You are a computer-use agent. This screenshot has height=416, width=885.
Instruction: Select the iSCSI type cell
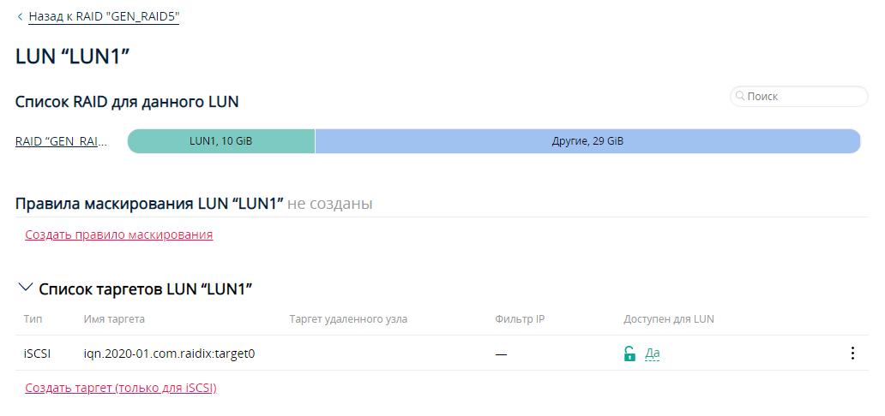pos(37,354)
